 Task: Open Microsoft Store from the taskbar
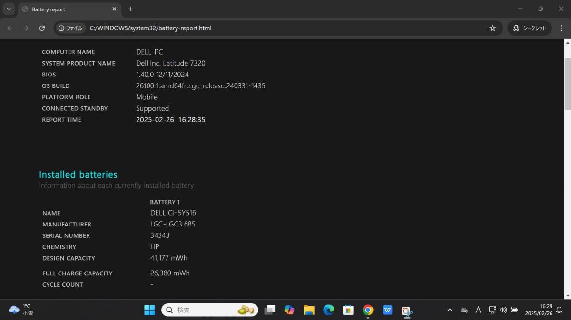pos(348,310)
